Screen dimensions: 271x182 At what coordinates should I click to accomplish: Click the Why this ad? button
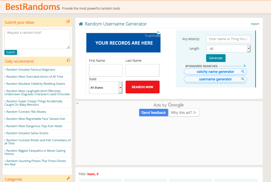pos(183,112)
